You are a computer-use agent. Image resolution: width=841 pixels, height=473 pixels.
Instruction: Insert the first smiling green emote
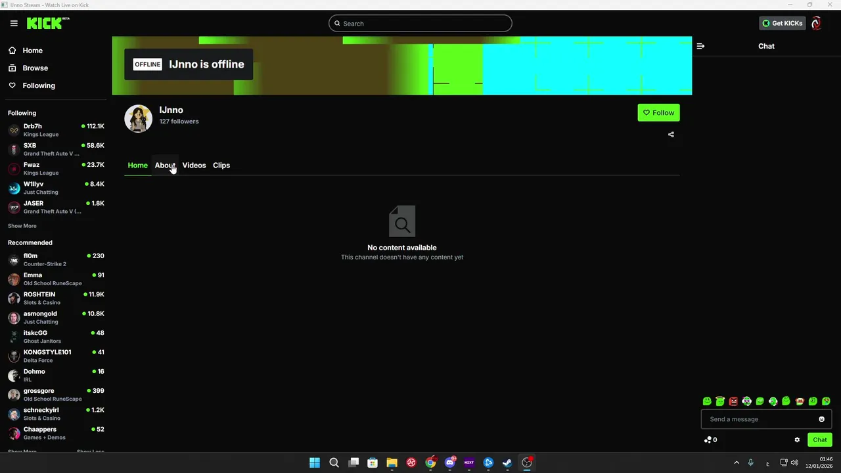coord(707,401)
